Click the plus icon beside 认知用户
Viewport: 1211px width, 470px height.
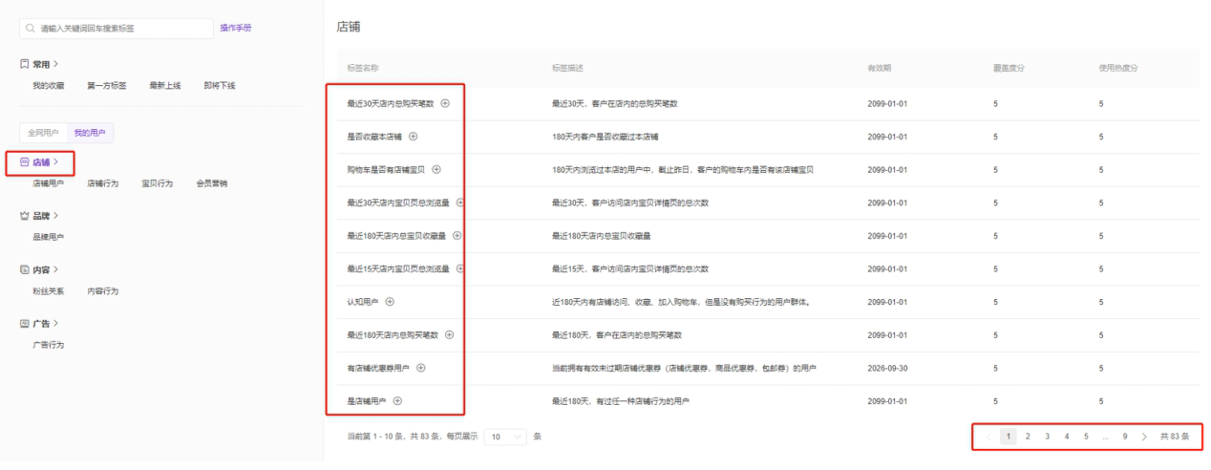click(390, 302)
